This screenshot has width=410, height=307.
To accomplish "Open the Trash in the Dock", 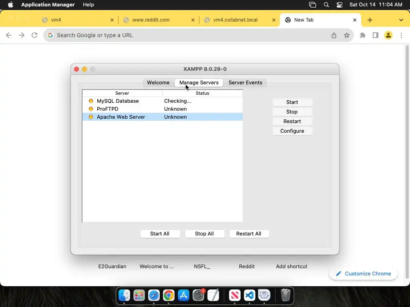I will 285,295.
